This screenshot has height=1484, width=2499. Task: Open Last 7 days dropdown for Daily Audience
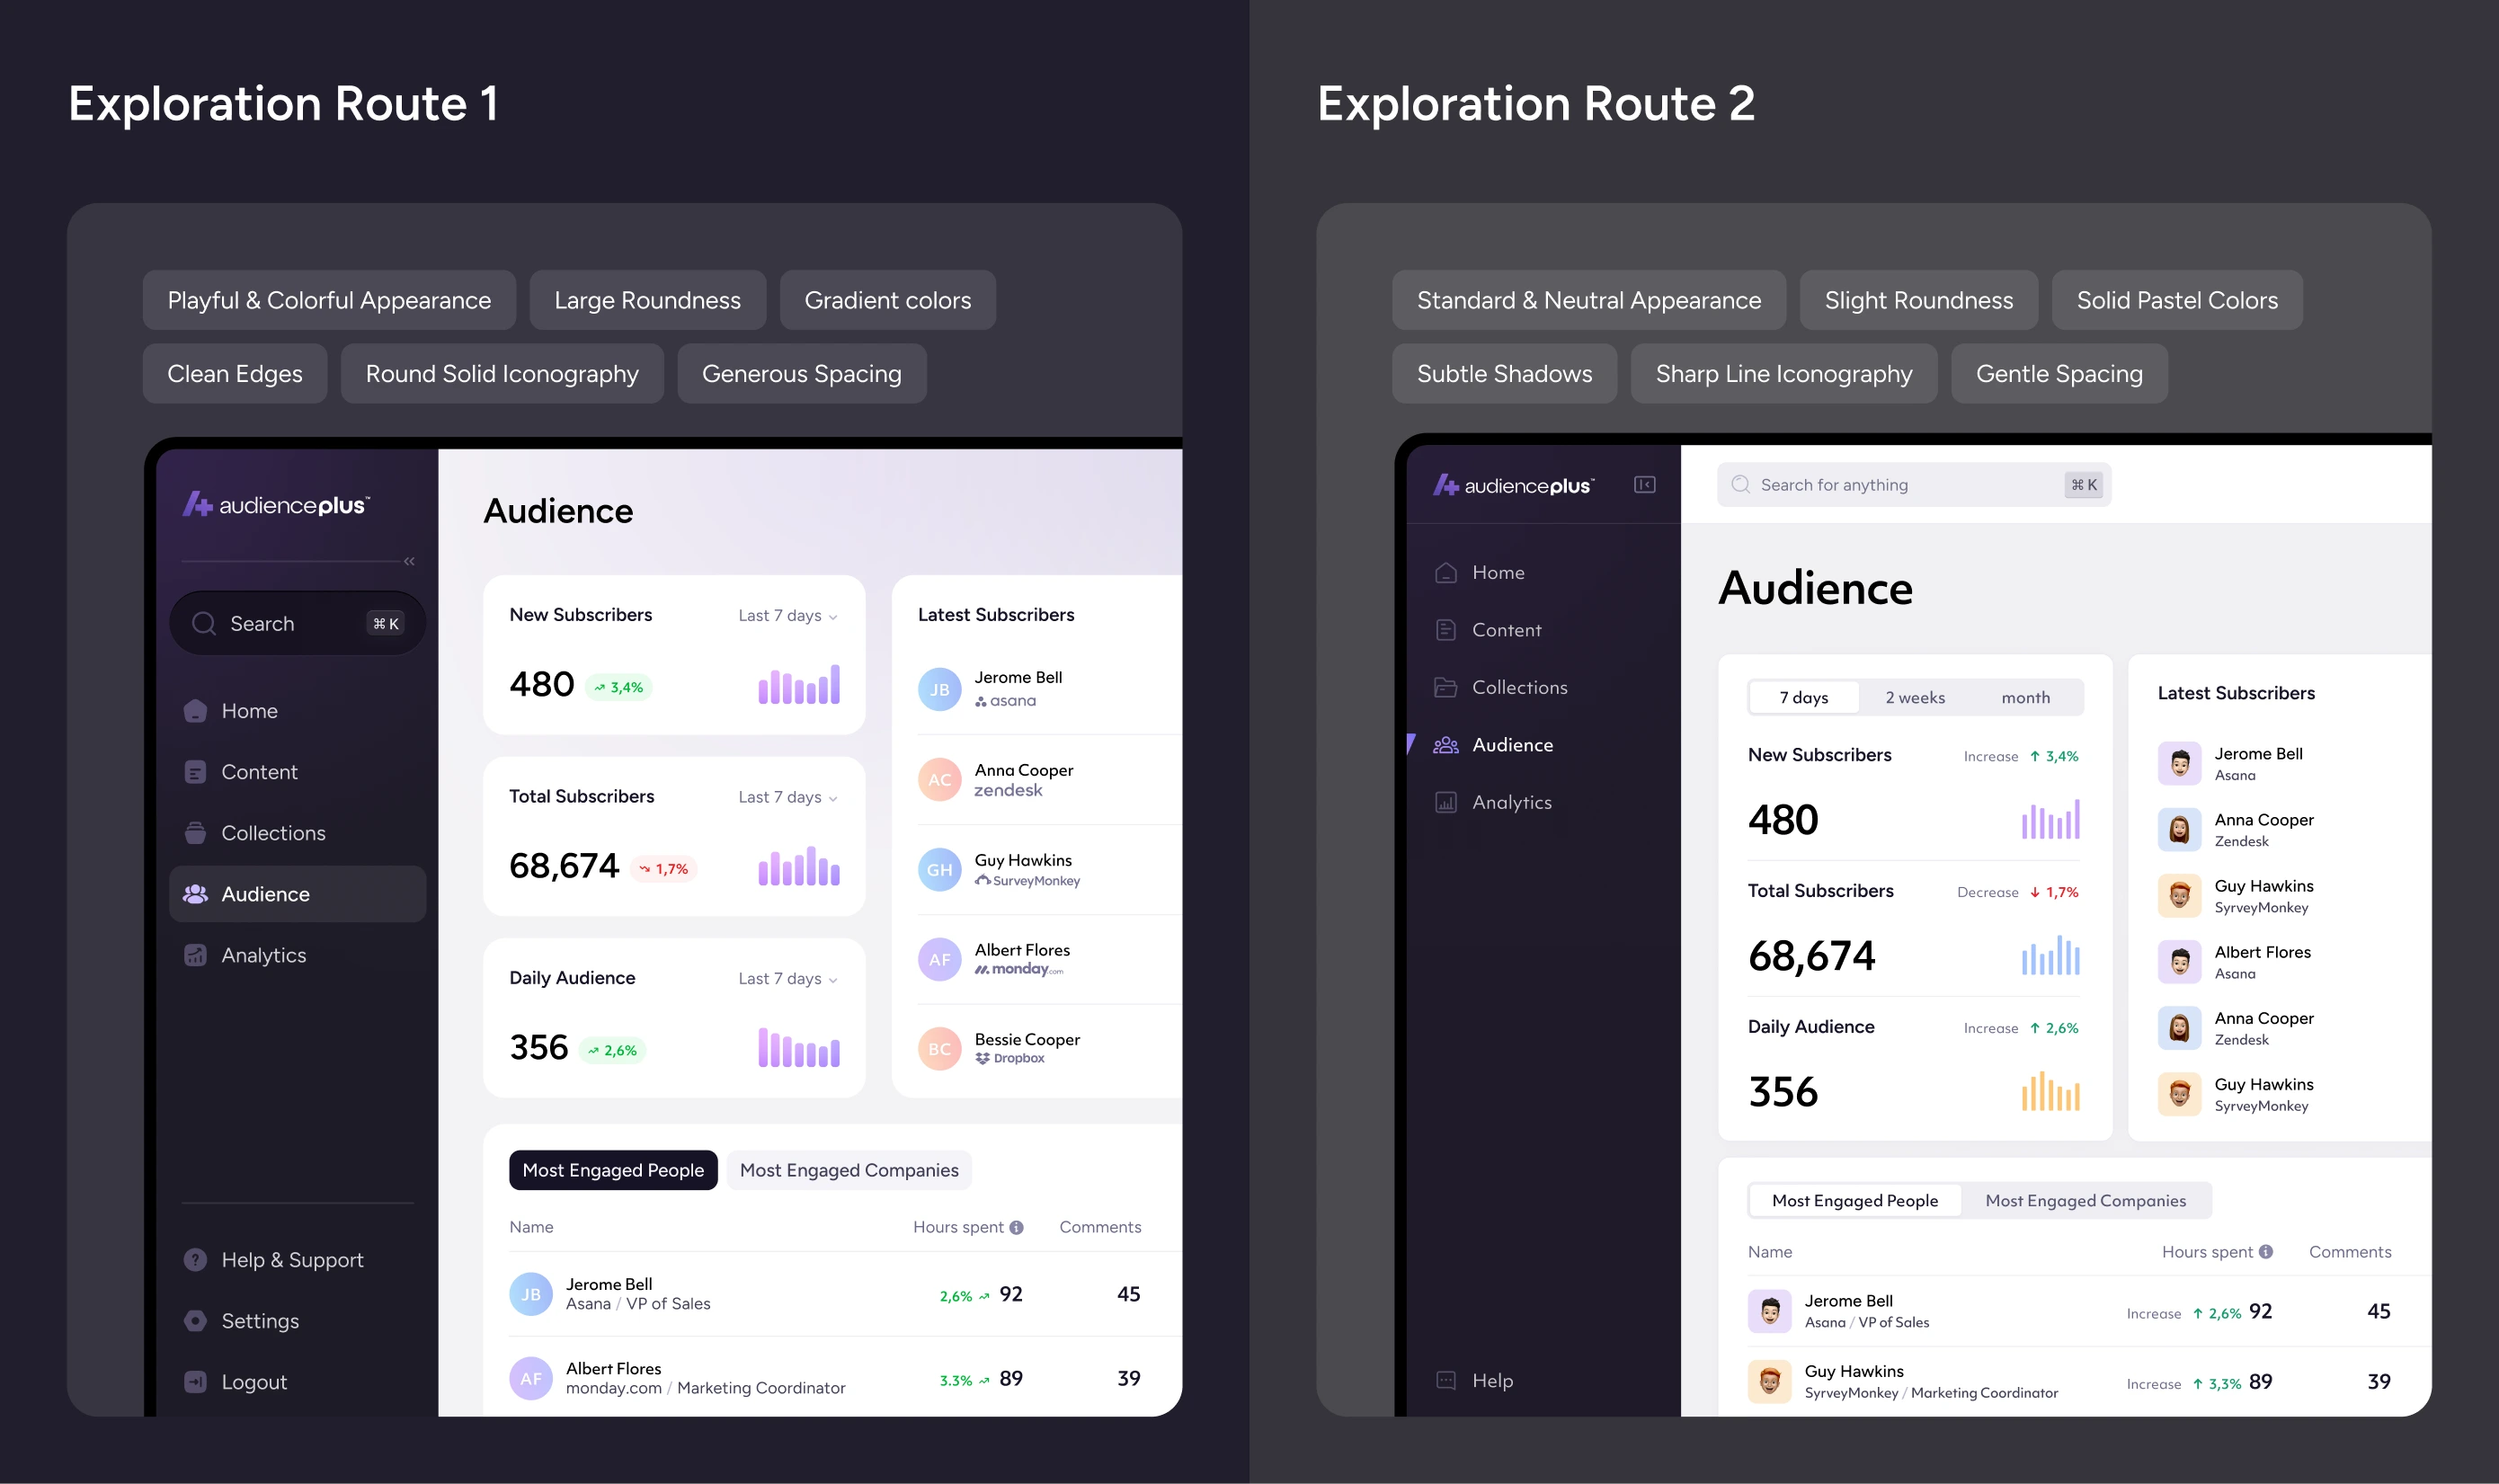point(788,979)
